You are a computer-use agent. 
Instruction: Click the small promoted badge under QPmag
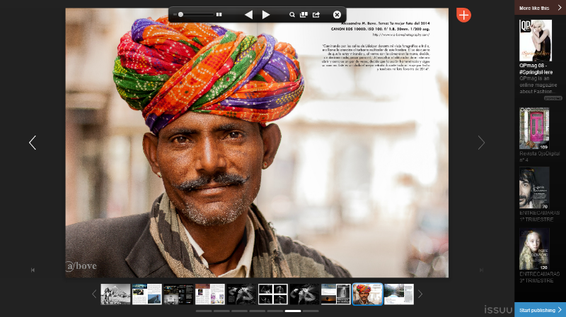click(x=553, y=98)
